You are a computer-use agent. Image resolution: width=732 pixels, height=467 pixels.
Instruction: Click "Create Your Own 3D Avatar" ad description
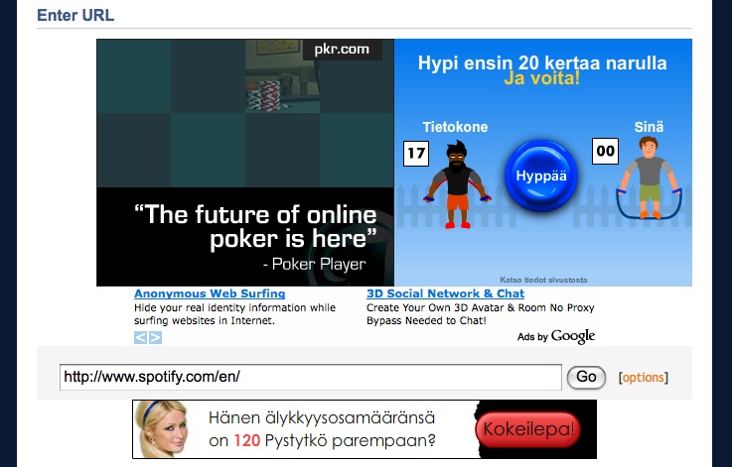tap(481, 314)
